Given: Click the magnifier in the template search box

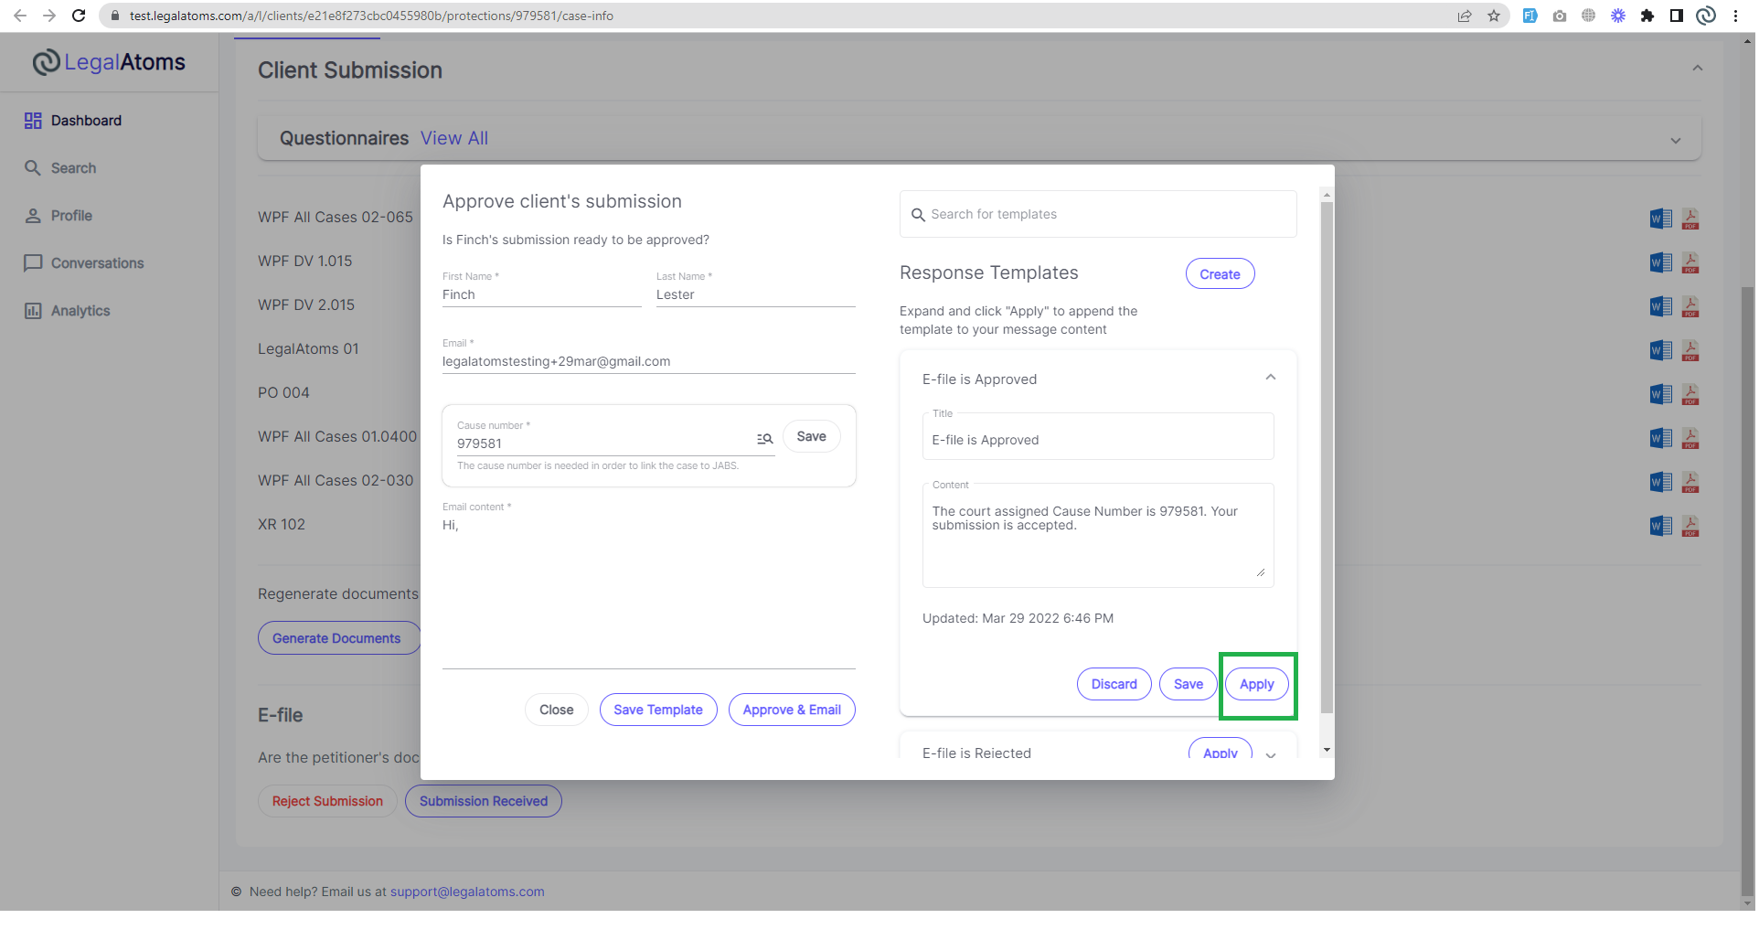Looking at the screenshot, I should (x=919, y=214).
